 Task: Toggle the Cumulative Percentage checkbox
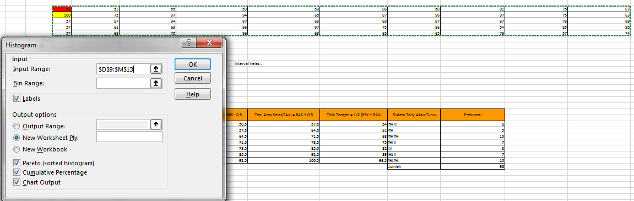point(17,172)
